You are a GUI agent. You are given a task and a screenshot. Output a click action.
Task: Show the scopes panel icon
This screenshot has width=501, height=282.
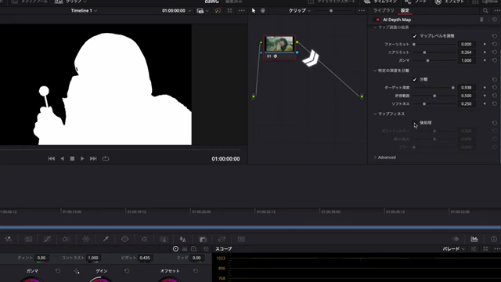[x=474, y=239]
